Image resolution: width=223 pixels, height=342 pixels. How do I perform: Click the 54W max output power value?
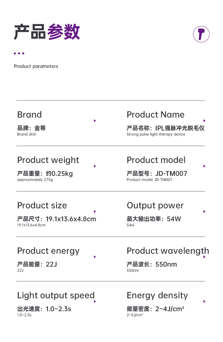(x=174, y=219)
